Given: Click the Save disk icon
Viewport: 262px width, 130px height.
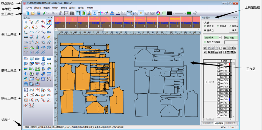Looking at the screenshot, I should 39,13.
